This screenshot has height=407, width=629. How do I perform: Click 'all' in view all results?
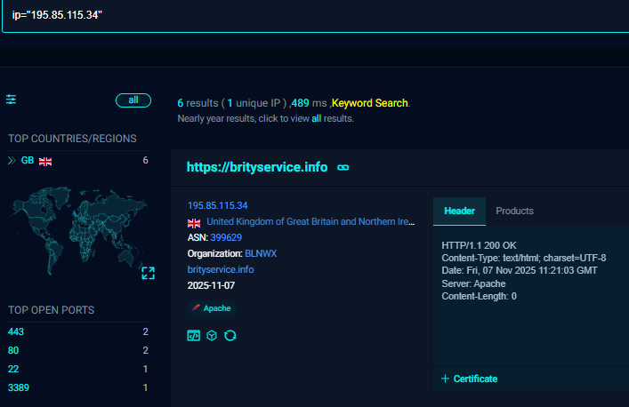point(317,118)
